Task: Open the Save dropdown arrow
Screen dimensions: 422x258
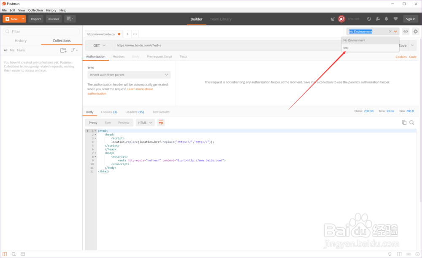Action: 412,46
